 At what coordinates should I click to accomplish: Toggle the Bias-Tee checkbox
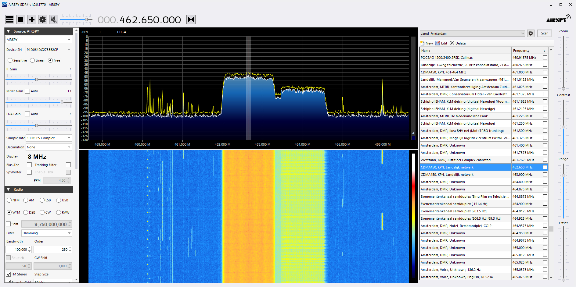(29, 165)
